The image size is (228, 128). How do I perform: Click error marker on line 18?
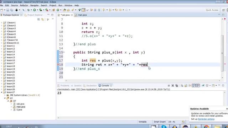58,65
